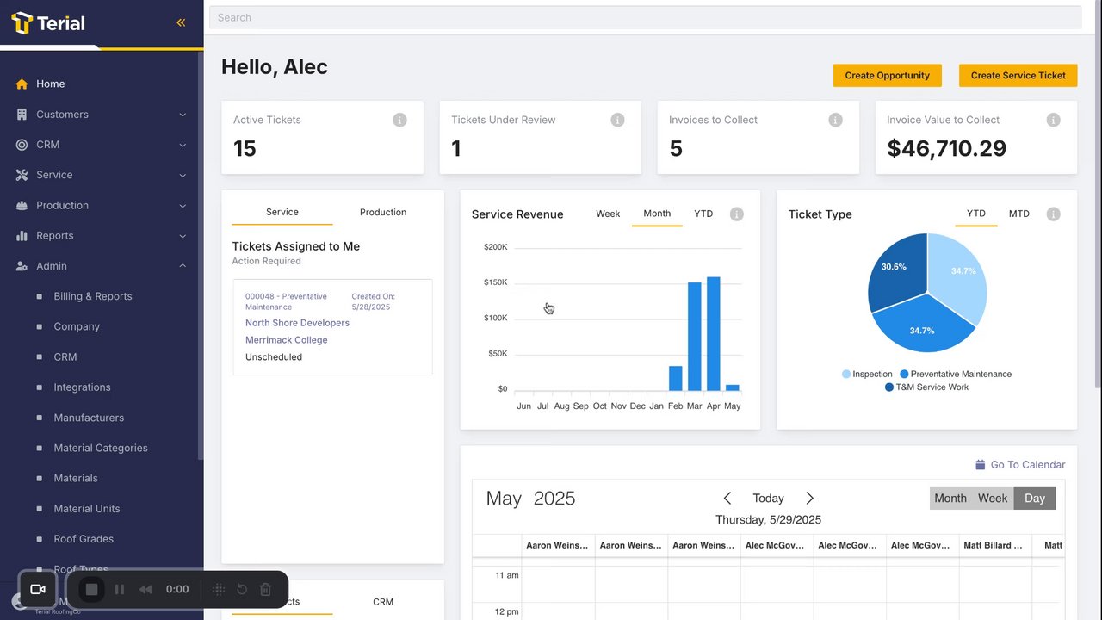
Task: Click the Ticket Type info icon
Action: point(1053,214)
